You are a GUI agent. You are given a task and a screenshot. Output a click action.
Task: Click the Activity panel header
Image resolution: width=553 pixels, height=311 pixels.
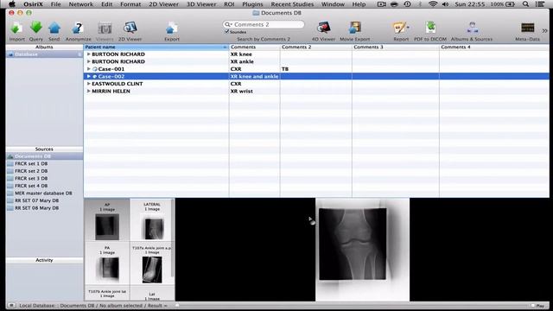[44, 260]
